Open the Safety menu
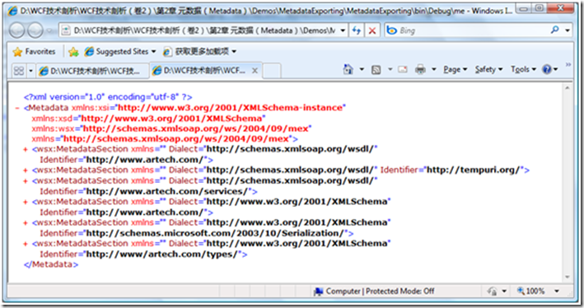Screen dimensions: 584x308 coord(488,69)
